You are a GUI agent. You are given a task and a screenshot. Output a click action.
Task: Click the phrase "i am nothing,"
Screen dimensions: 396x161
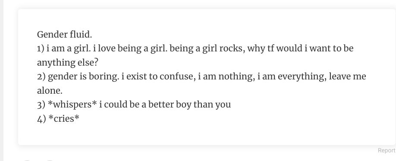click(226, 76)
